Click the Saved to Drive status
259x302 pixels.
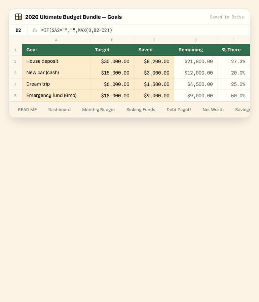[227, 17]
